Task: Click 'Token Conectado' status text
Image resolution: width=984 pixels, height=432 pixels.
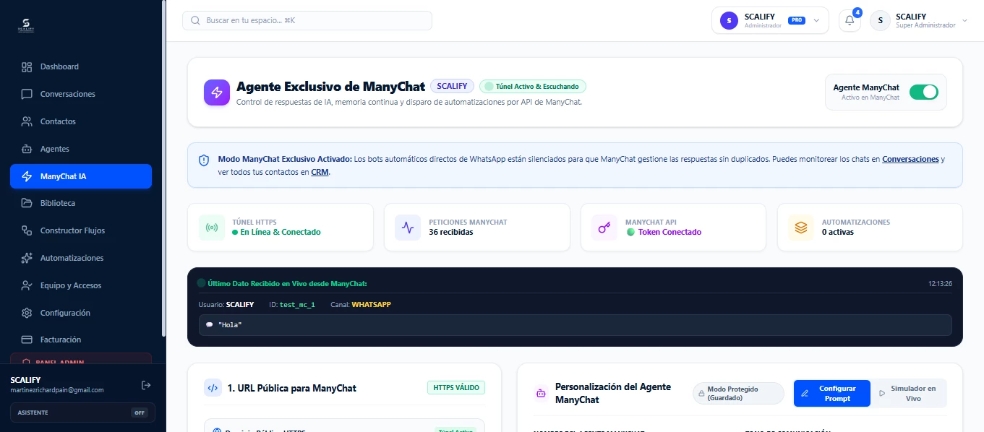Action: click(x=669, y=233)
